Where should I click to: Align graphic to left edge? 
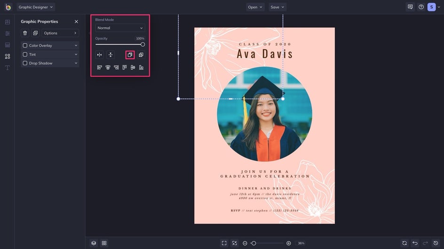pos(99,68)
